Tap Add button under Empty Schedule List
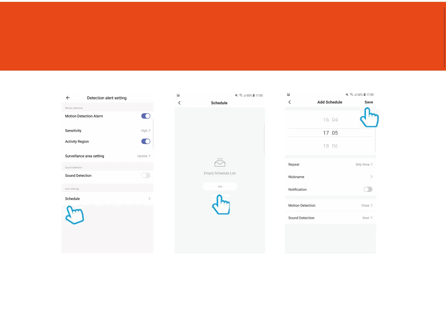Screen dimensions: 446x315 point(220,186)
